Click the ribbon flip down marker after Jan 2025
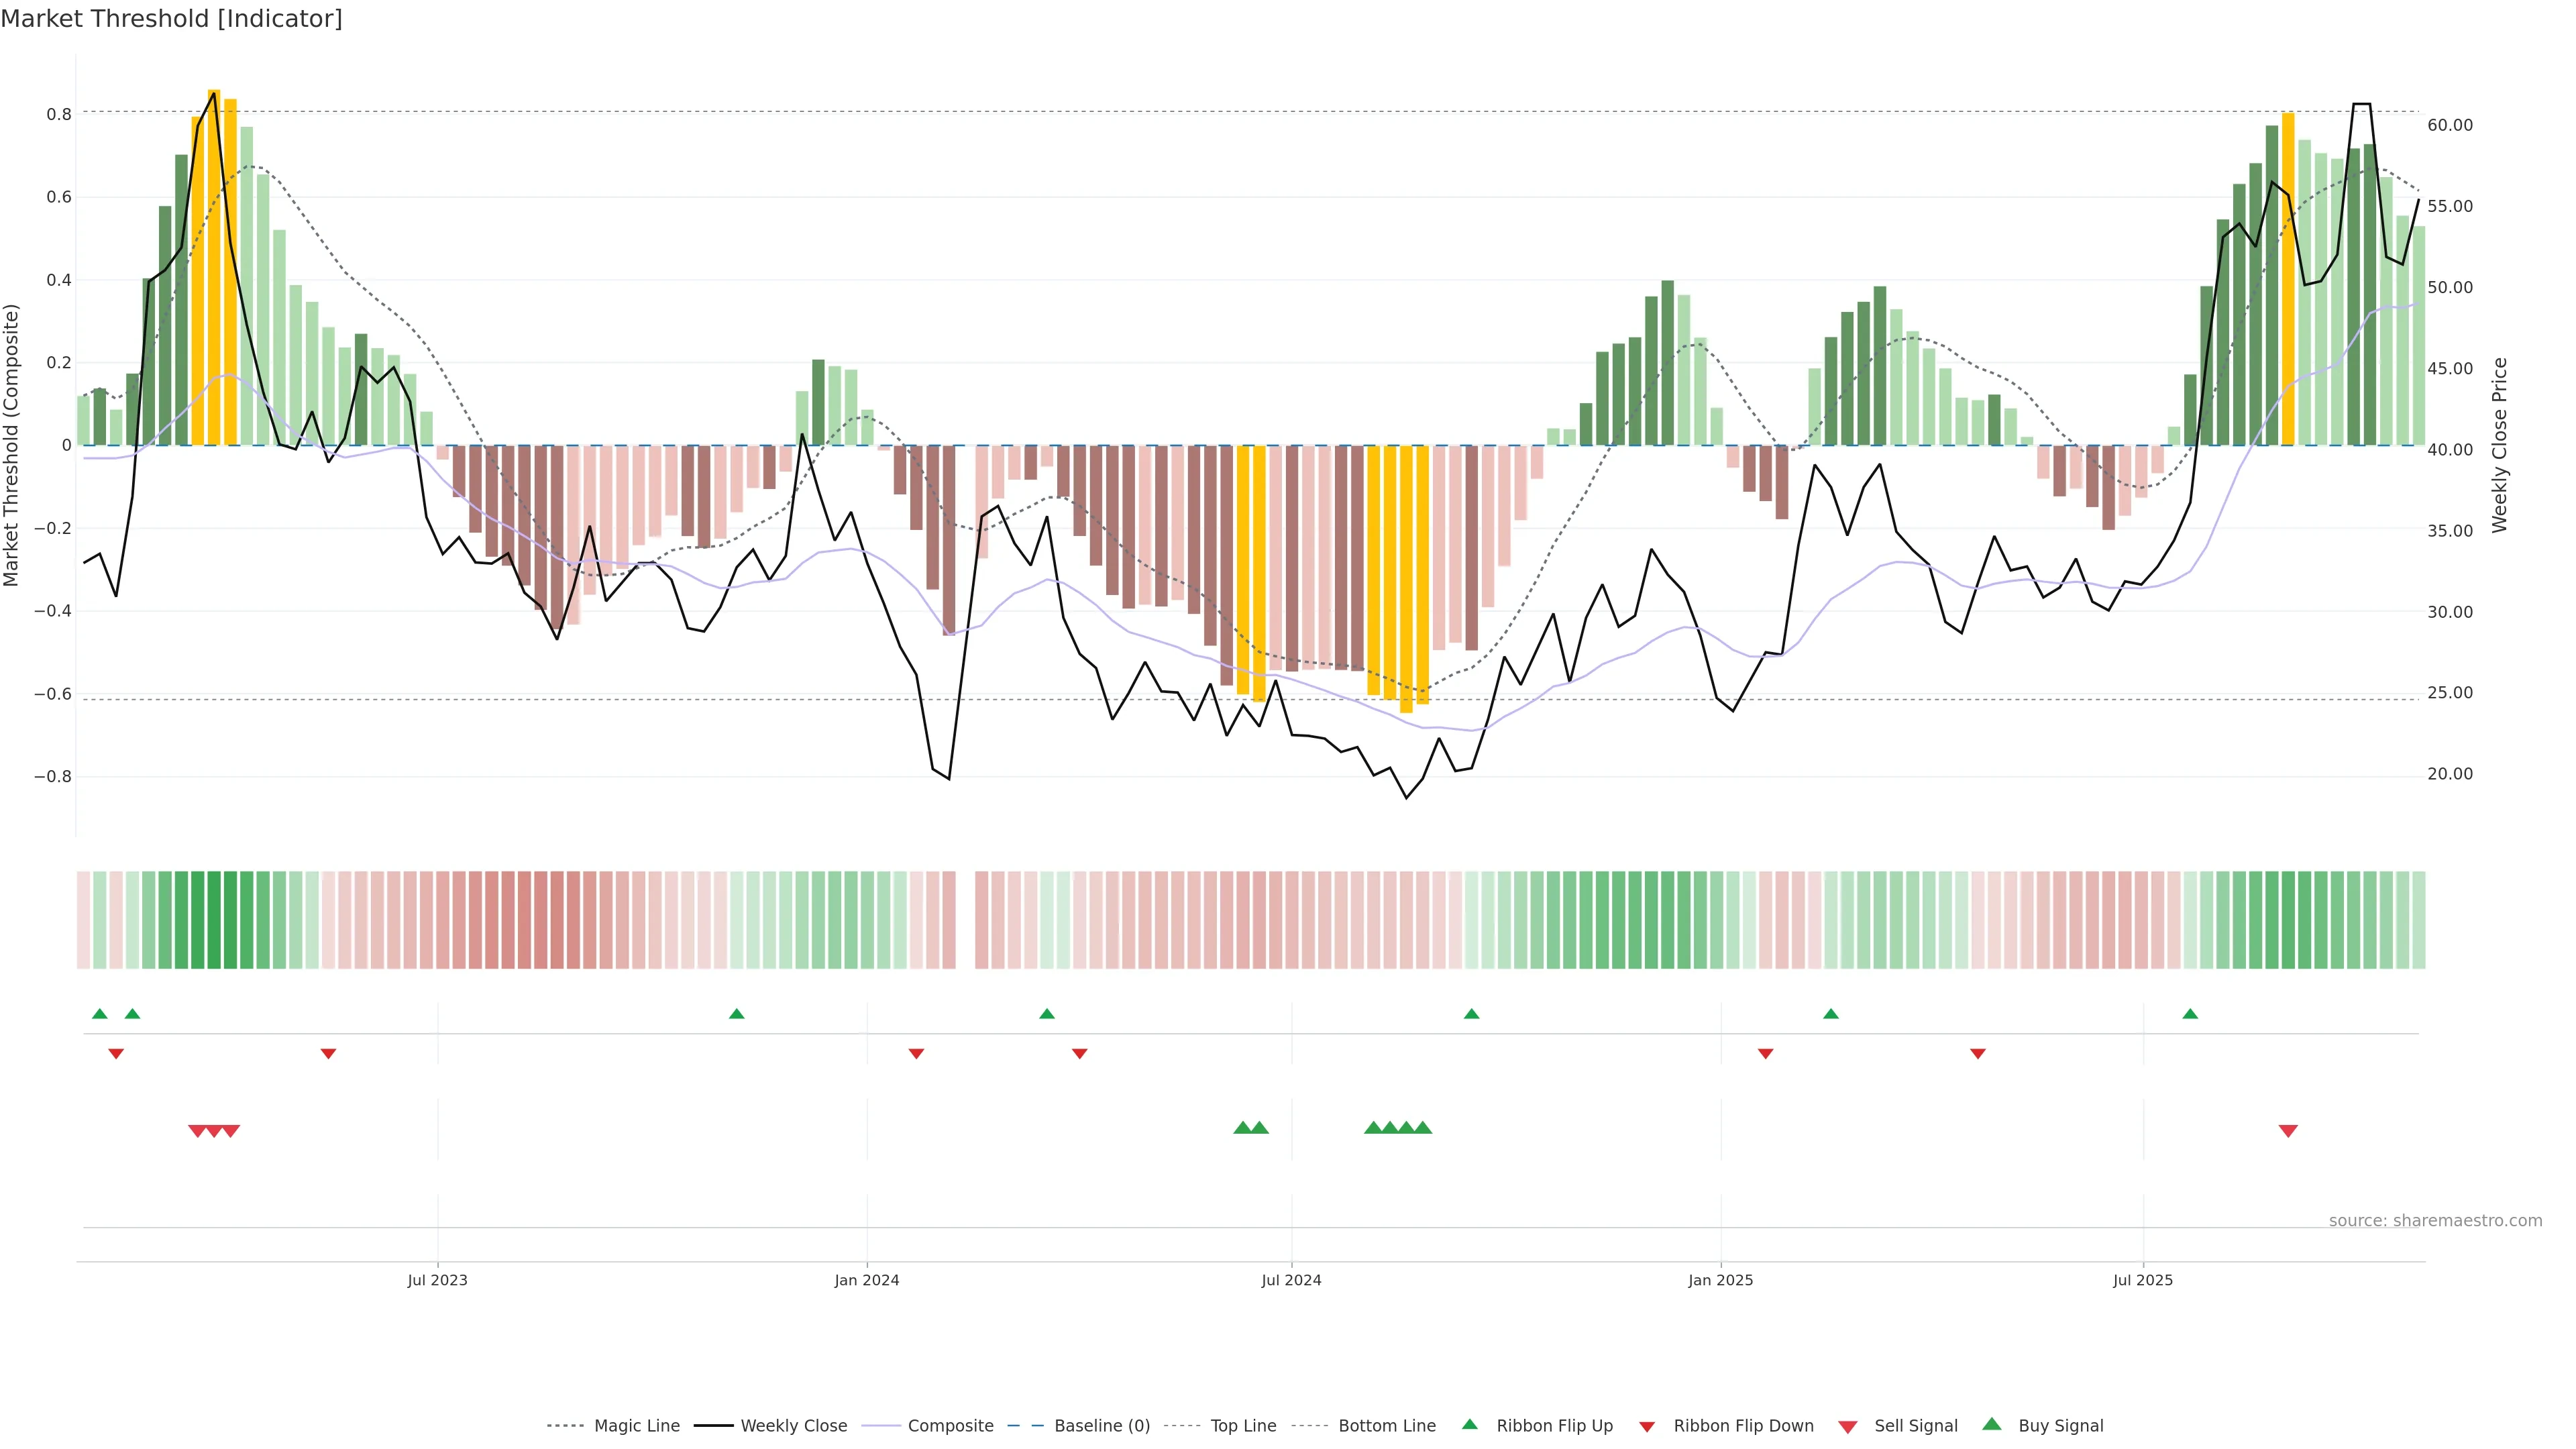Screen dimensions: 2576x1449 pyautogui.click(x=1765, y=1053)
